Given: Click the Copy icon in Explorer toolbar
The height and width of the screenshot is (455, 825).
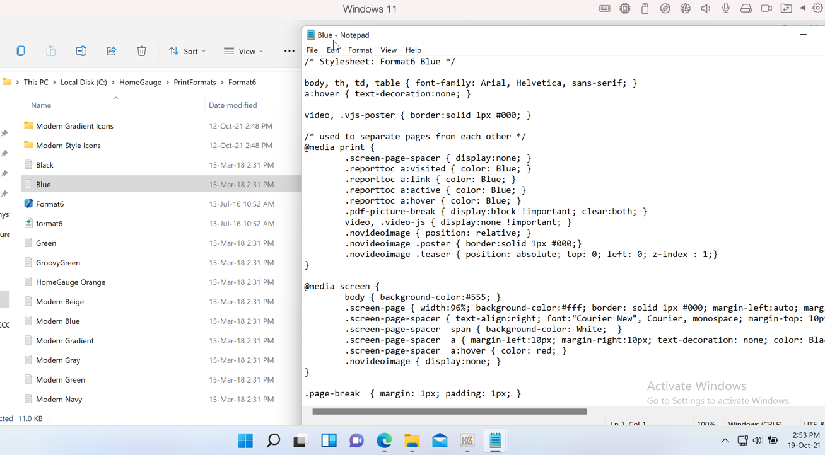Looking at the screenshot, I should click(21, 51).
